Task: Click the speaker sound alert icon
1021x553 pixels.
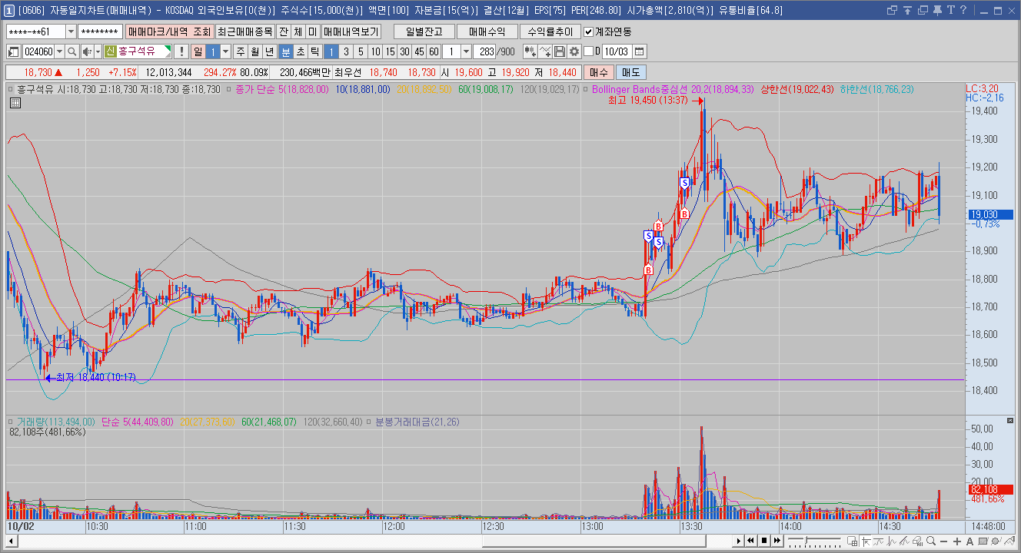Action: [x=87, y=51]
